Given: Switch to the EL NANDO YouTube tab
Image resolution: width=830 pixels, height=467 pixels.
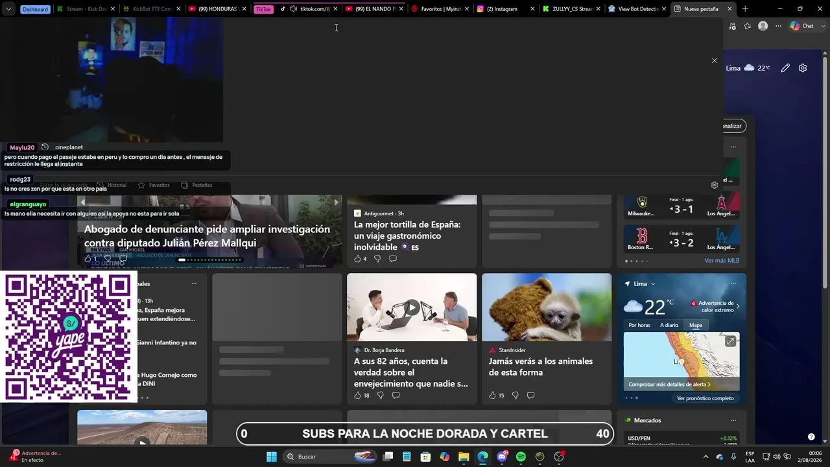Looking at the screenshot, I should [375, 9].
